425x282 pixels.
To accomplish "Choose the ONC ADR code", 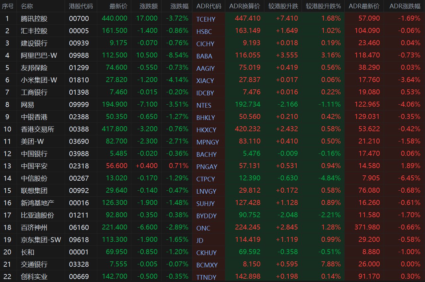I will tap(203, 228).
